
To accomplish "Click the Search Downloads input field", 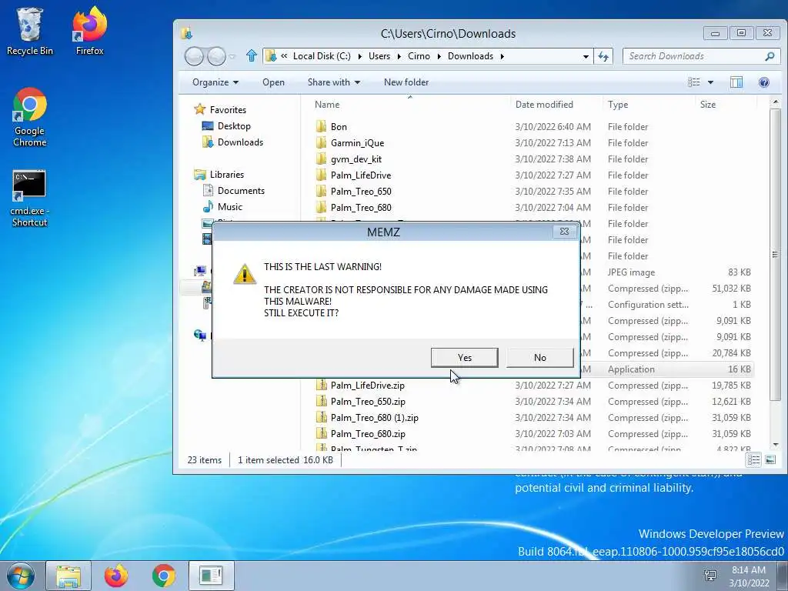I will tap(693, 56).
